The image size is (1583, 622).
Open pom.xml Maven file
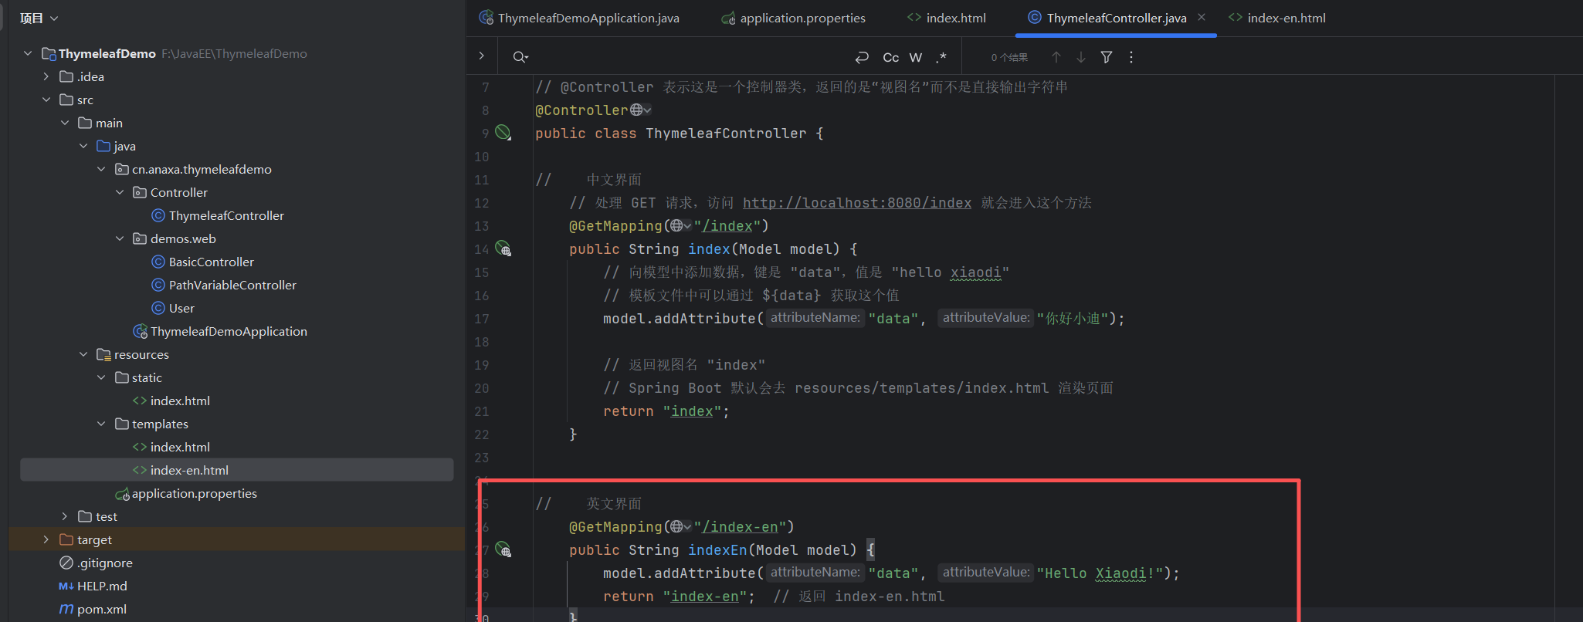click(x=93, y=609)
